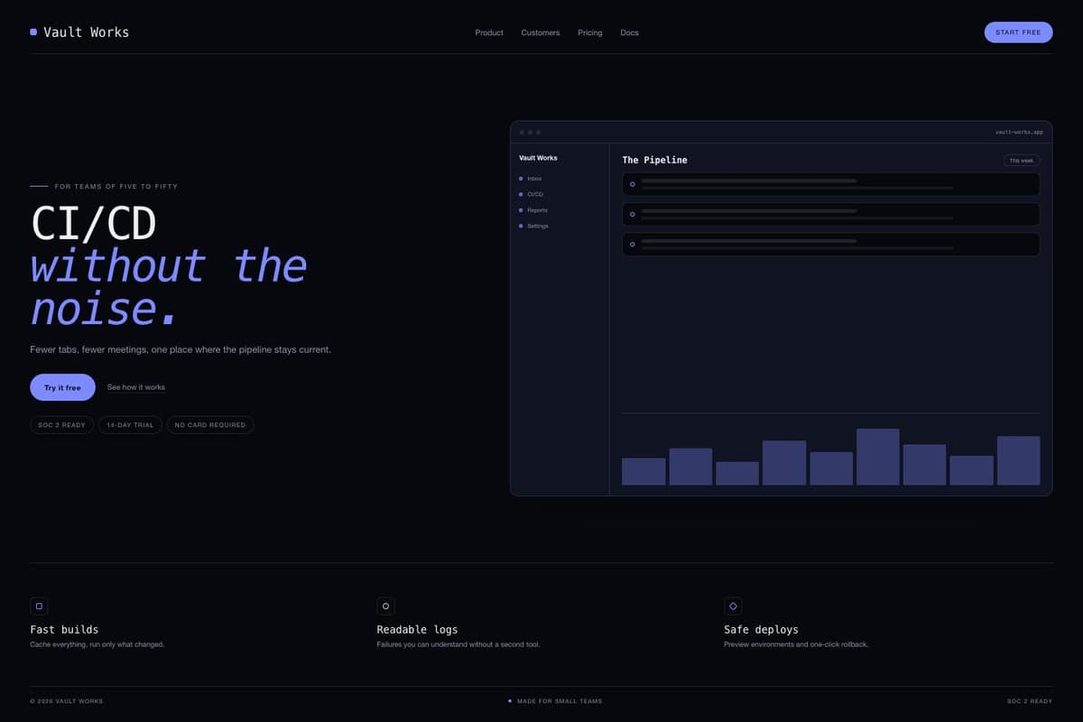Viewport: 1083px width, 722px height.
Task: Click the tallest bar in the chart
Action: (x=877, y=457)
